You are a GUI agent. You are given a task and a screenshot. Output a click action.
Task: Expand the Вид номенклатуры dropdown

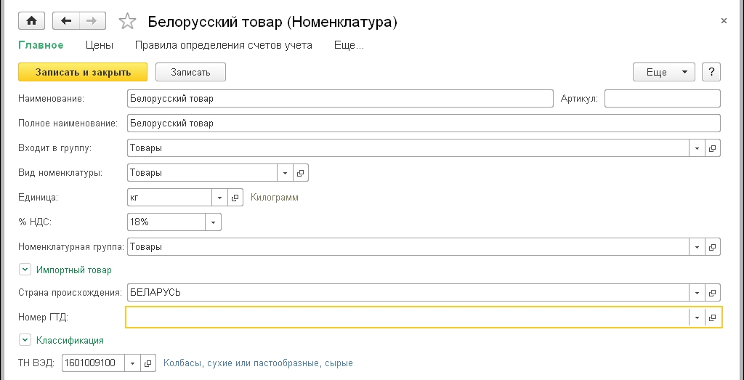[285, 173]
